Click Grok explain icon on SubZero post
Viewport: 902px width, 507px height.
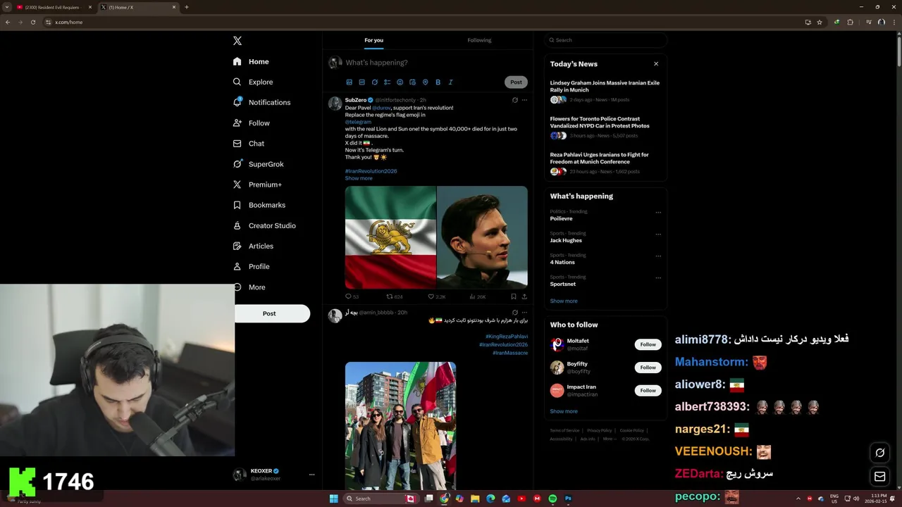tap(514, 100)
